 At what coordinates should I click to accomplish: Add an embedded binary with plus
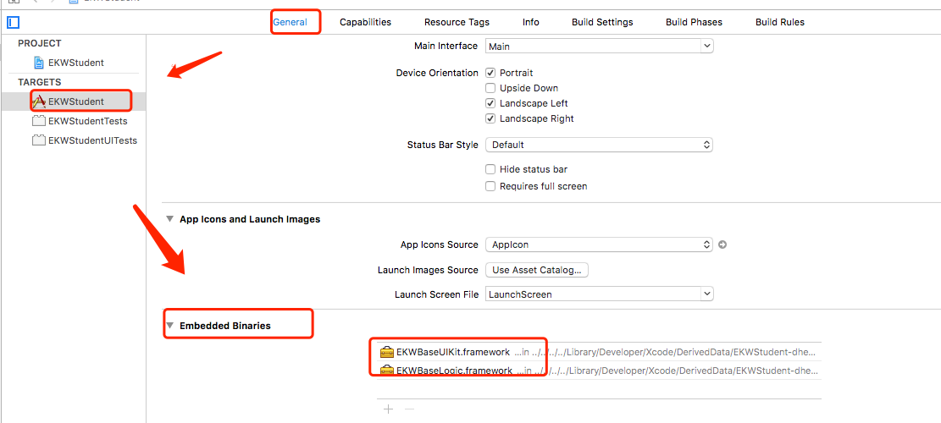coord(388,409)
